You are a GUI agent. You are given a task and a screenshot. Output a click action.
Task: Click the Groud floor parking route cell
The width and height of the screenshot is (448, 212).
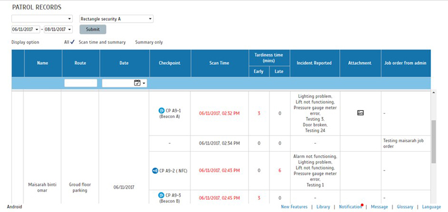pyautogui.click(x=80, y=187)
